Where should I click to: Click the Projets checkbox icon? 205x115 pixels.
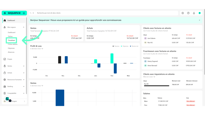tap(5, 59)
